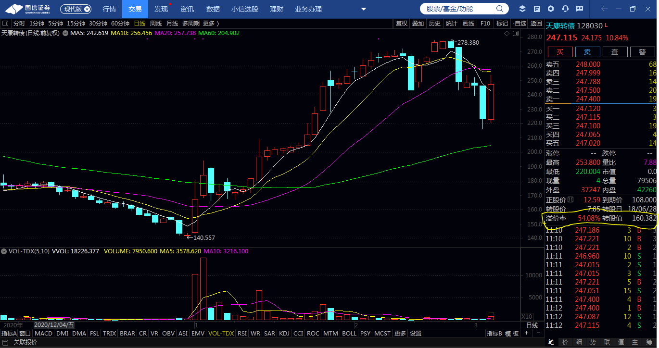
Task: Click the 模板 template button
Action: 513,333
